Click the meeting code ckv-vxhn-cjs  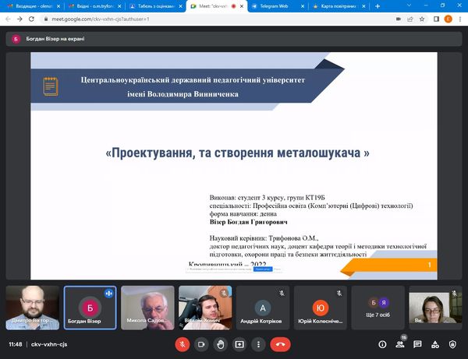point(49,344)
